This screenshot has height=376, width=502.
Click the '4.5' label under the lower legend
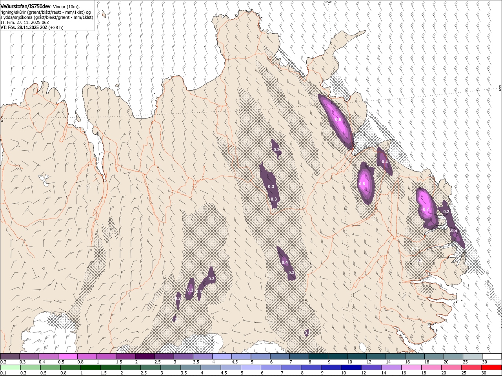coord(224,373)
